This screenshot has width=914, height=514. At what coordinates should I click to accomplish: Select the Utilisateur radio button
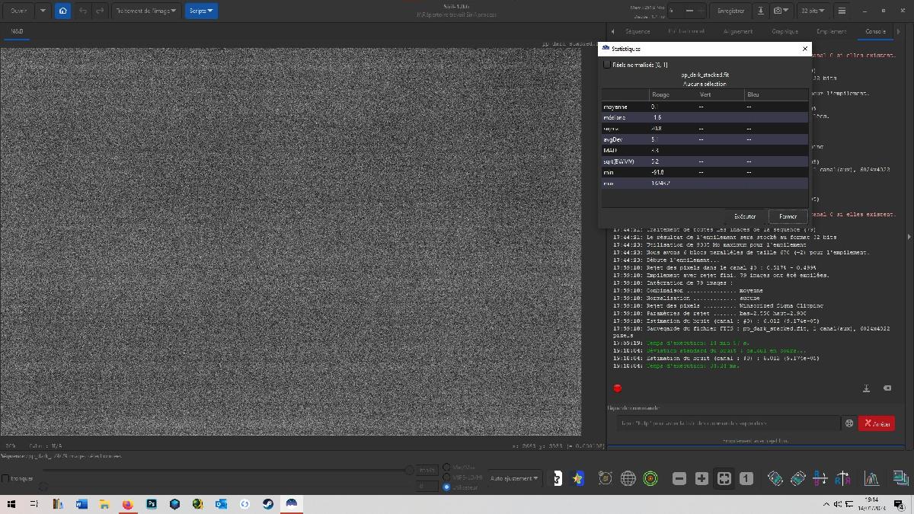click(x=446, y=487)
